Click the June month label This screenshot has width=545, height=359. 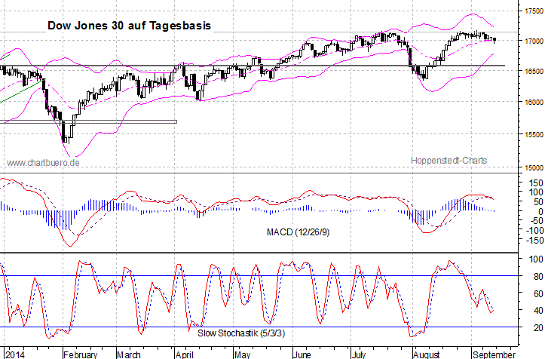click(302, 354)
